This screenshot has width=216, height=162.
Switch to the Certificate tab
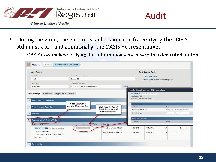click(48, 93)
